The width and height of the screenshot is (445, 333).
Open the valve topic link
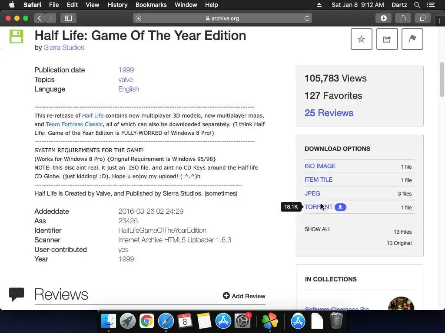126,80
